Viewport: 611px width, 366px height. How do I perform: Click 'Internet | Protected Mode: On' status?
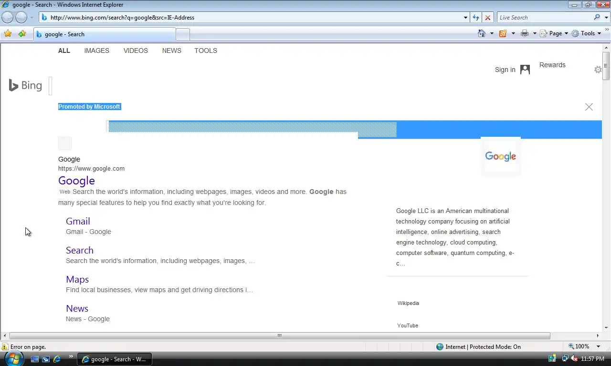tap(478, 347)
